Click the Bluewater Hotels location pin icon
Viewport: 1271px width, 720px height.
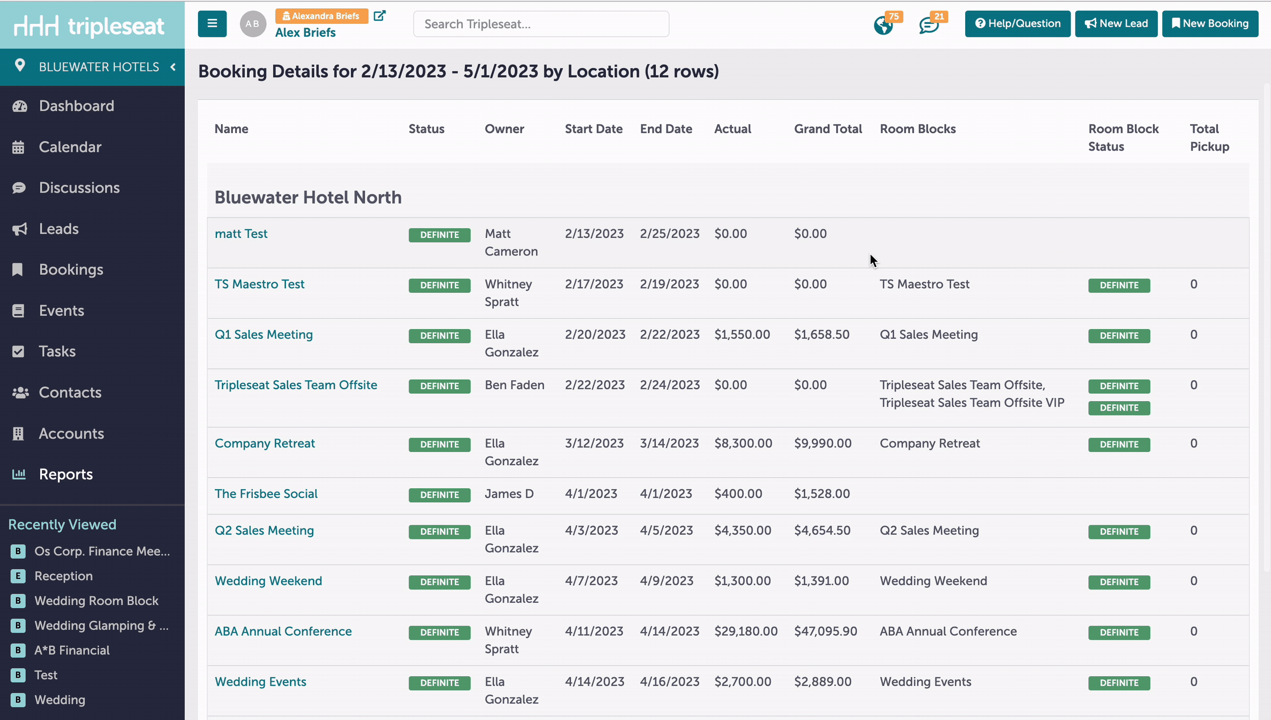coord(20,66)
